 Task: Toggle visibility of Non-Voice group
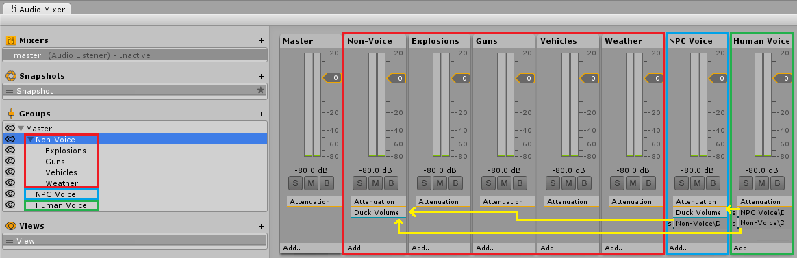click(x=10, y=139)
